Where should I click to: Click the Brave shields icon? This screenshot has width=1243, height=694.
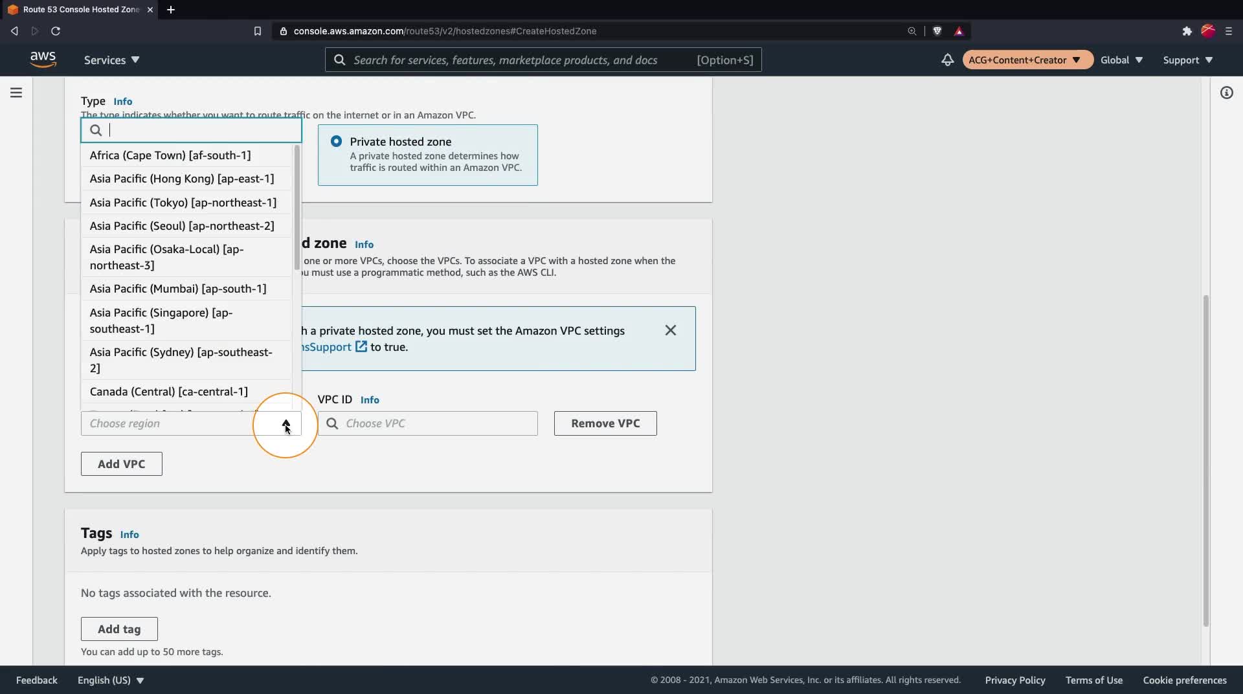click(x=937, y=31)
